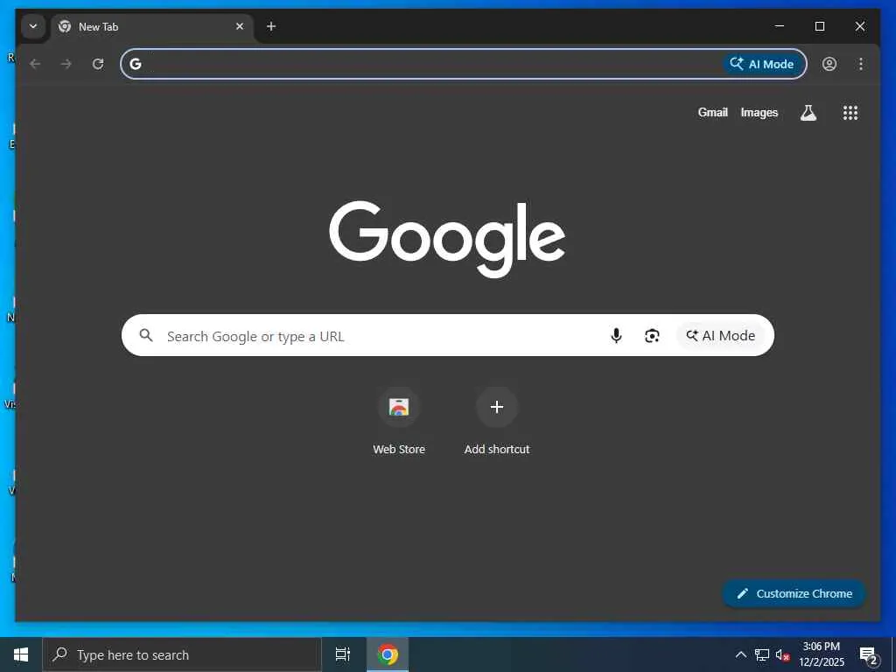This screenshot has width=896, height=672.
Task: Open the muted volume tray icon
Action: 783,654
